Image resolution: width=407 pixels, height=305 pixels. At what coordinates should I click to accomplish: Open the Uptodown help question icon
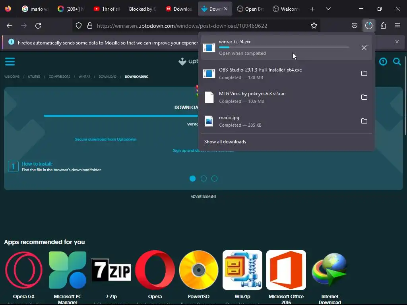(383, 62)
